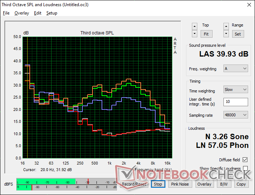Click the Third octave SPL chart title
Image resolution: width=255 pixels, height=195 pixels.
[97, 33]
